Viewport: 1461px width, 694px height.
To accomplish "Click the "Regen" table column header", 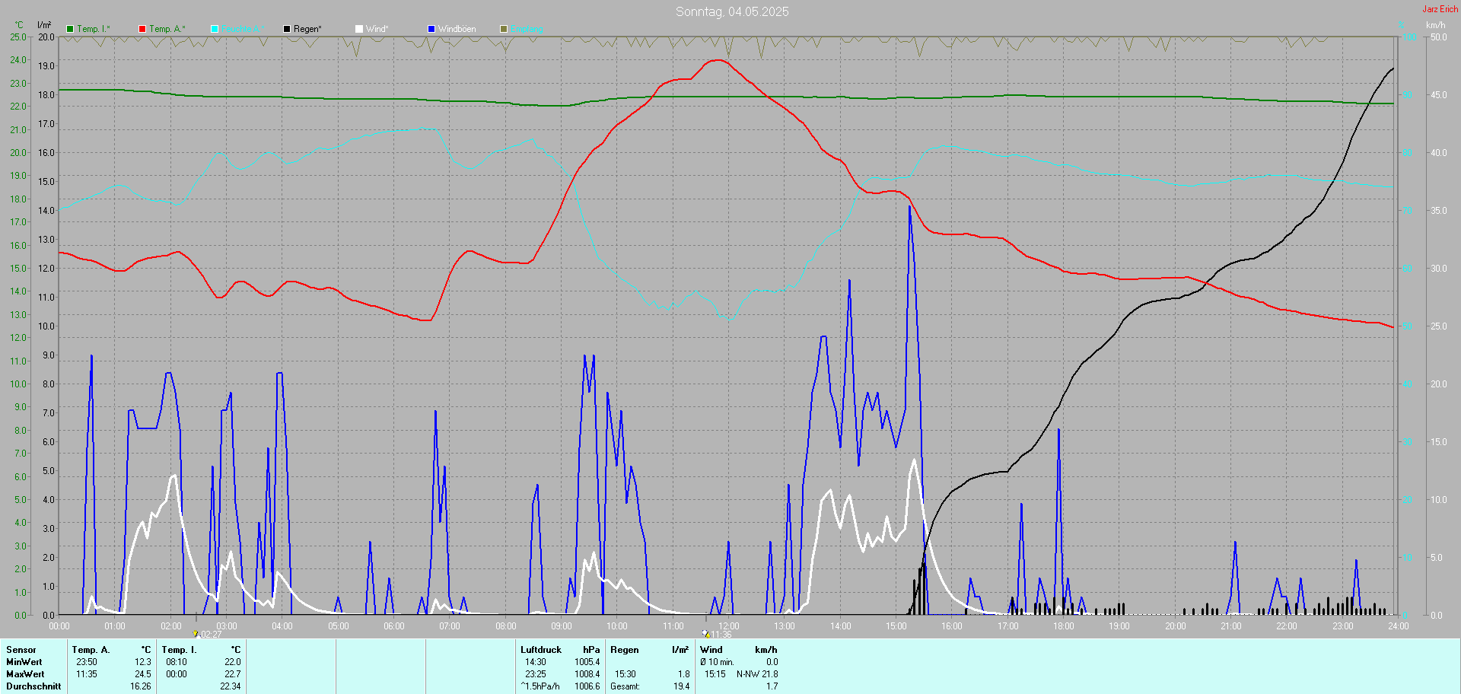I will (x=625, y=650).
